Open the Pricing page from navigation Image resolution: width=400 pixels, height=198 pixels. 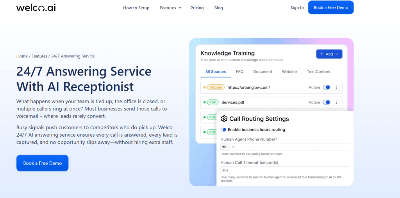coord(197,8)
